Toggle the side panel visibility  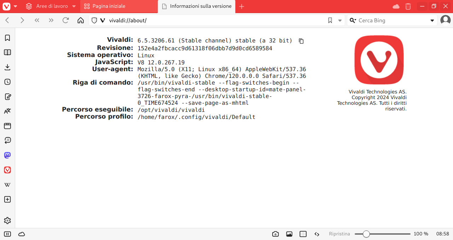(7, 234)
